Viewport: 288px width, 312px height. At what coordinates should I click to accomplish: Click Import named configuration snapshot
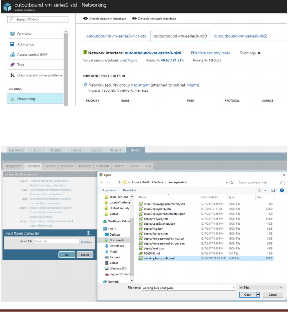point(51,221)
